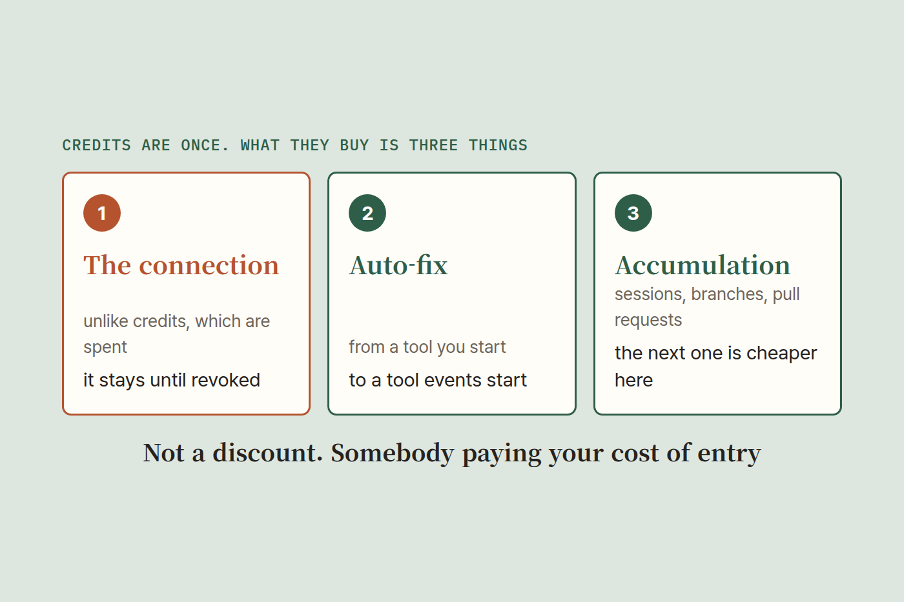The width and height of the screenshot is (904, 602).
Task: Click "it stays until revoked" text
Action: tap(172, 380)
